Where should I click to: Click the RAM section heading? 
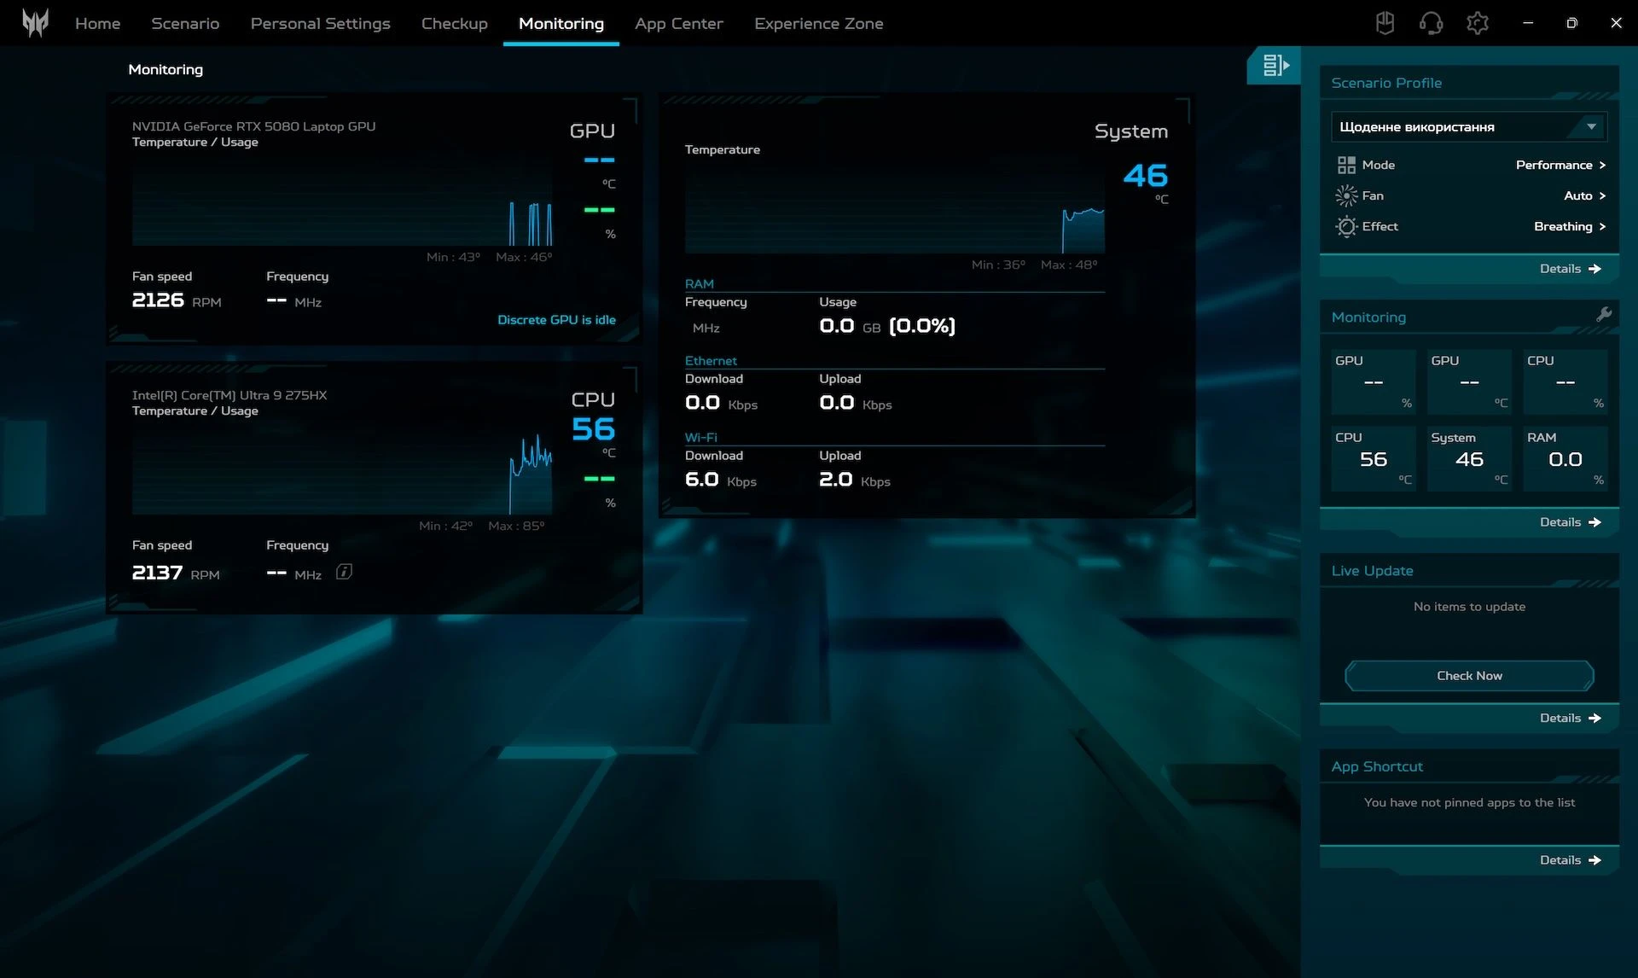click(x=700, y=283)
